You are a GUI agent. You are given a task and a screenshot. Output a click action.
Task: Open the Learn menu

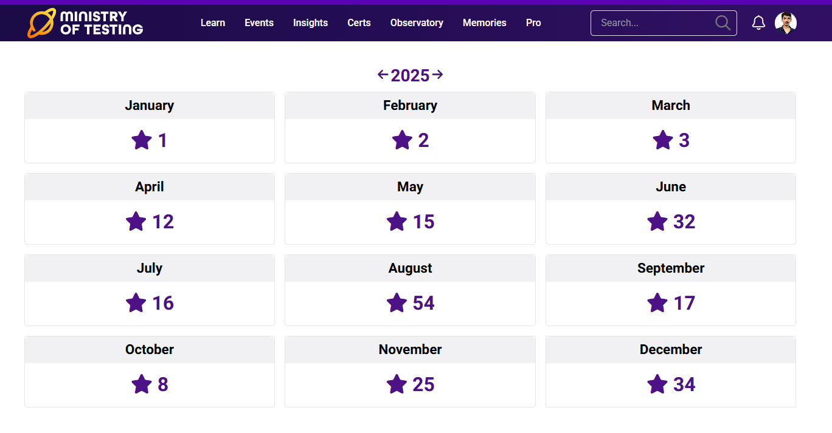[x=213, y=23]
